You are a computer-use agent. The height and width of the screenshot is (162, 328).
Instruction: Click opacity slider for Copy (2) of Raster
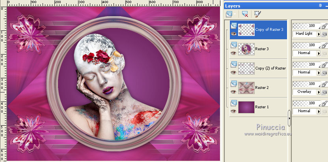[306, 64]
